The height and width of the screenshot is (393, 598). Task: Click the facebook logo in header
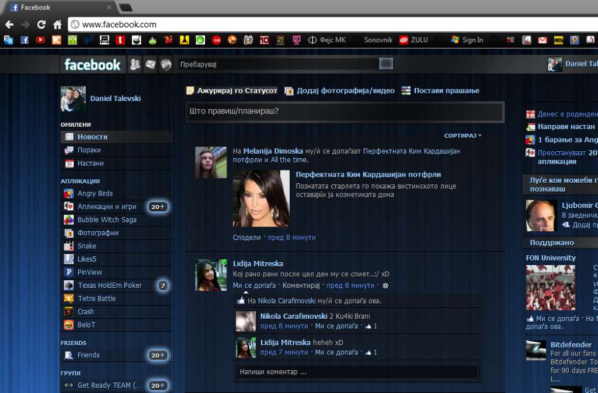point(92,64)
